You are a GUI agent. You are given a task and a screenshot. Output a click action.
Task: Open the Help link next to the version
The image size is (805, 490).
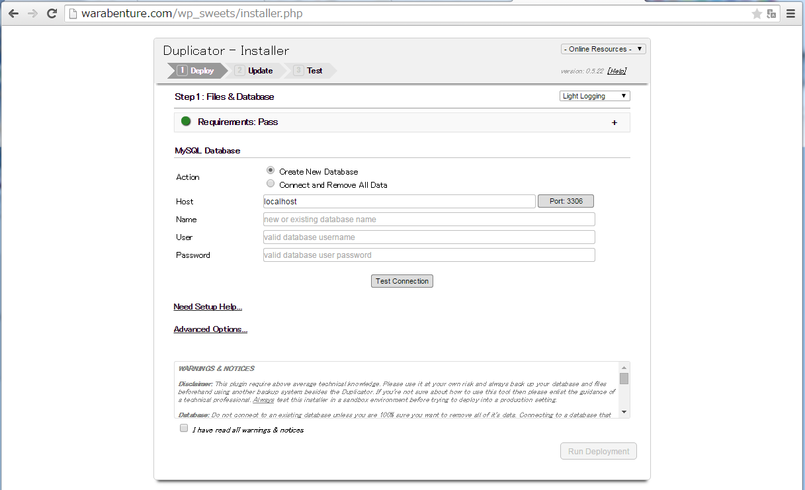click(616, 71)
